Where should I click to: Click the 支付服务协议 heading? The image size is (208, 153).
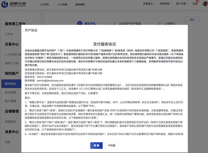pyautogui.click(x=105, y=44)
